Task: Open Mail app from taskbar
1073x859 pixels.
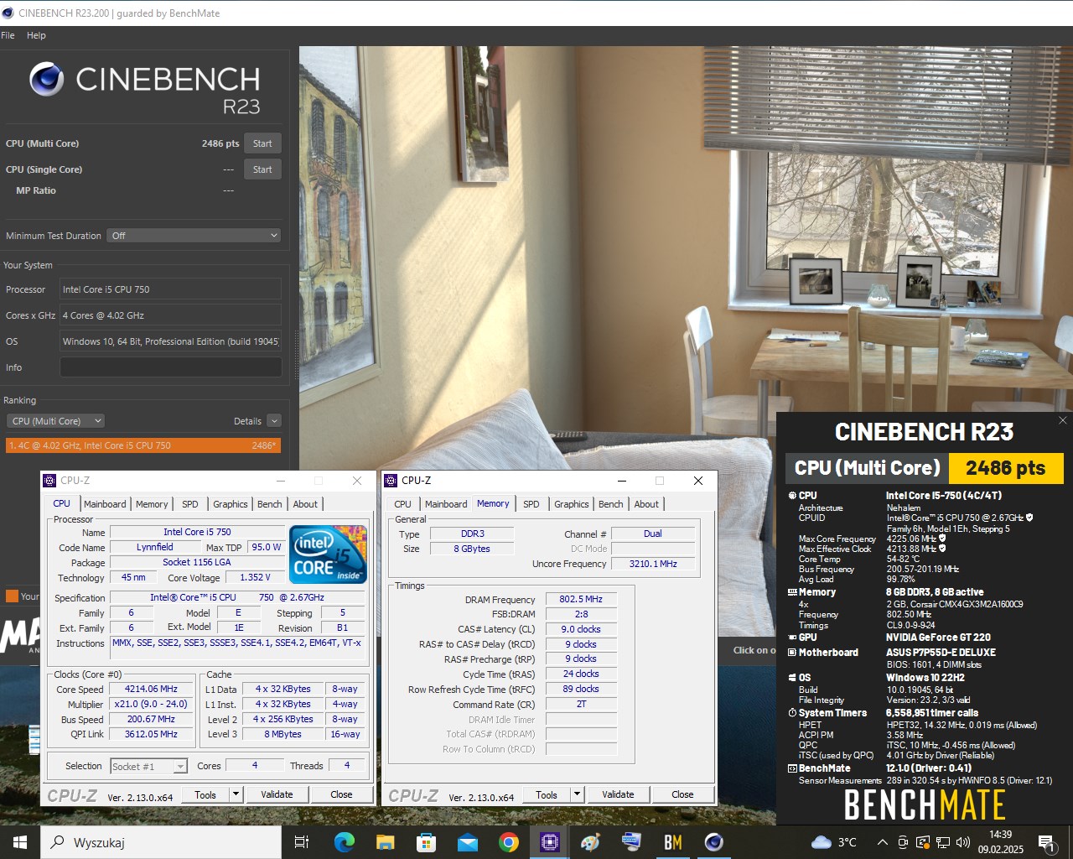Action: 468,842
